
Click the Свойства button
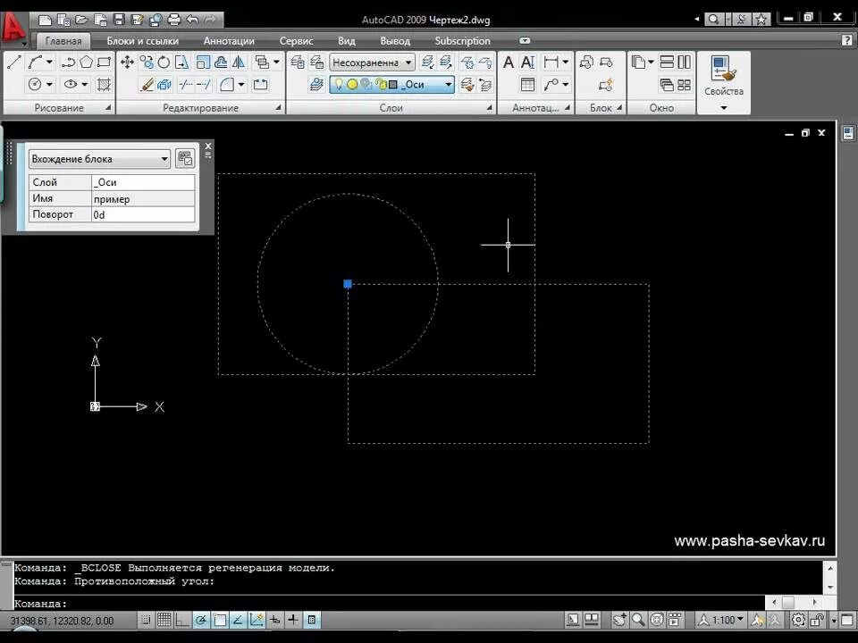pyautogui.click(x=723, y=82)
